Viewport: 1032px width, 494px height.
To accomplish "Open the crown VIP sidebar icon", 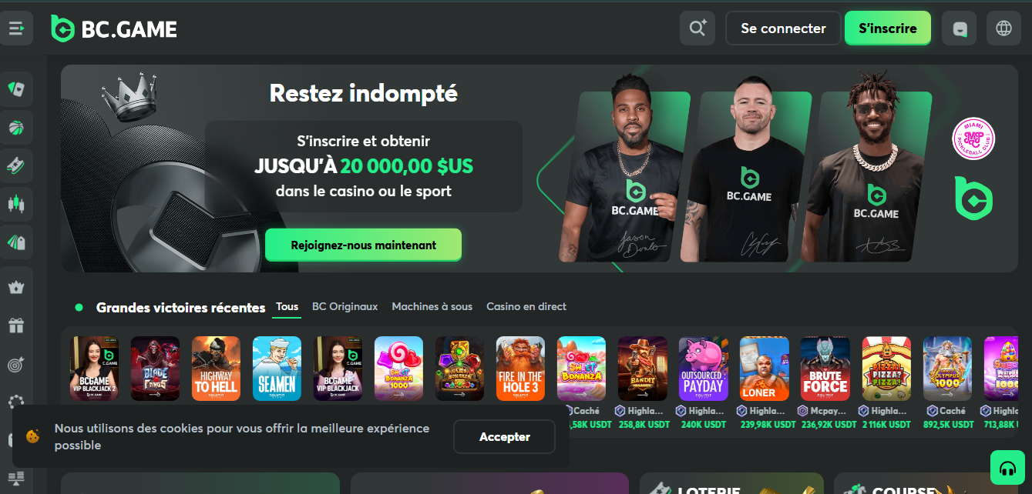I will (16, 287).
